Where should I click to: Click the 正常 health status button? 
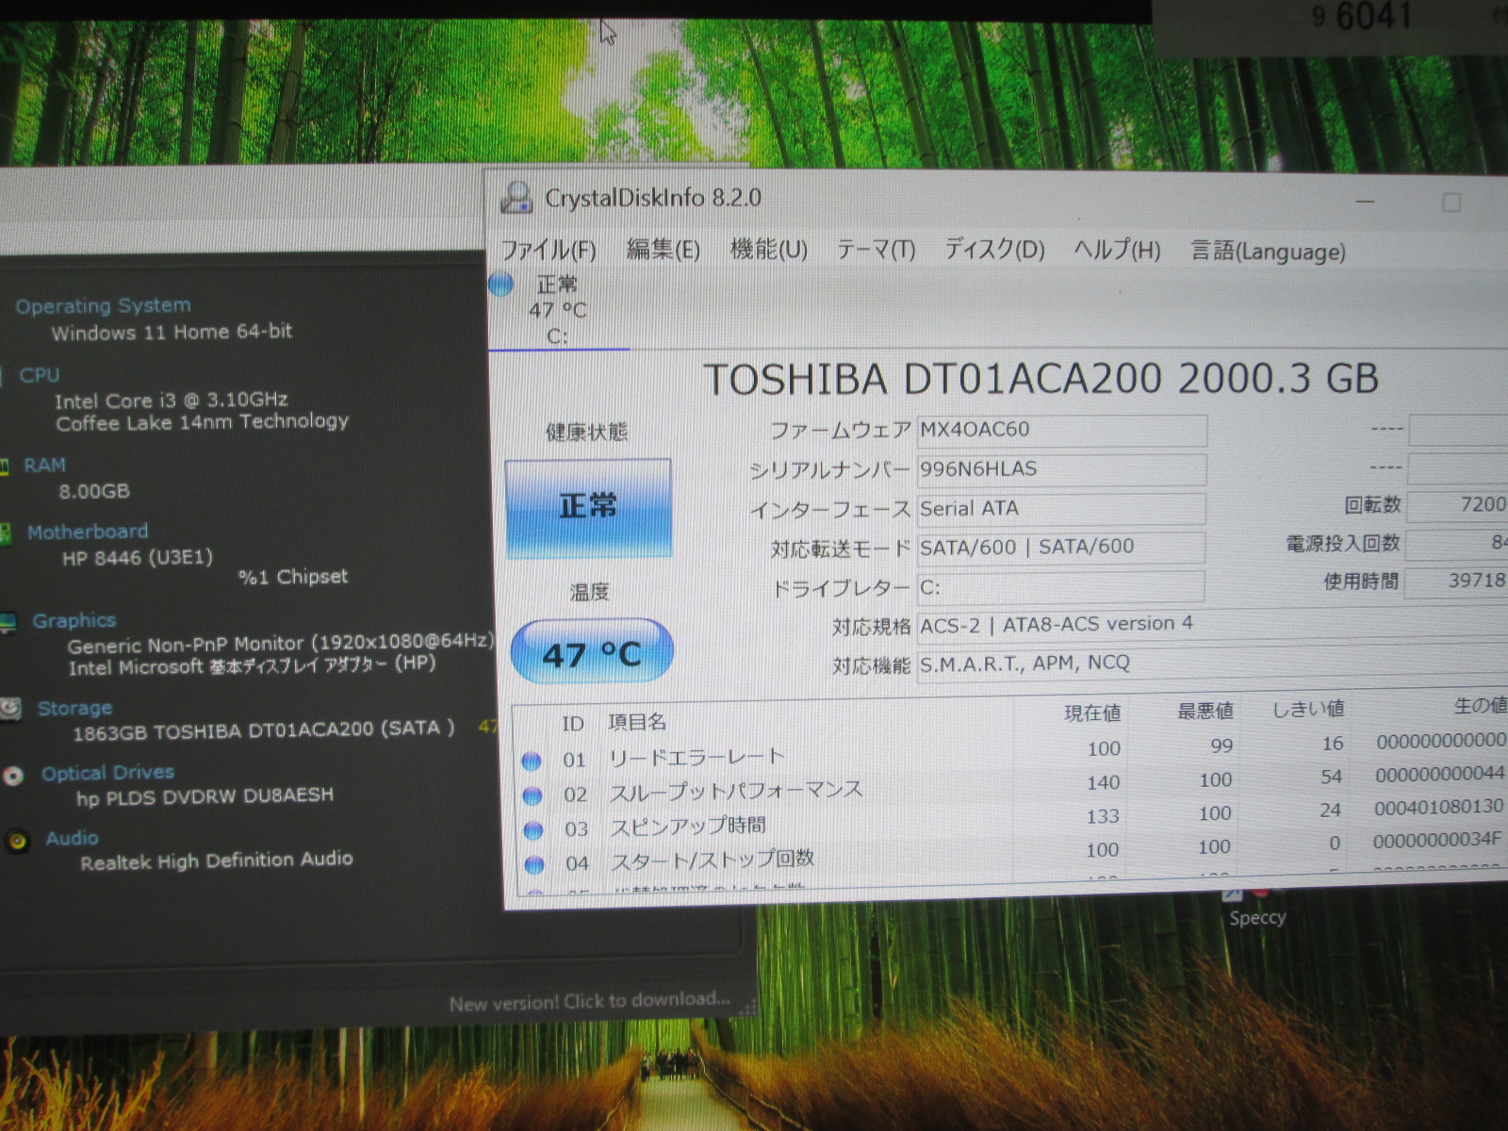coord(588,507)
